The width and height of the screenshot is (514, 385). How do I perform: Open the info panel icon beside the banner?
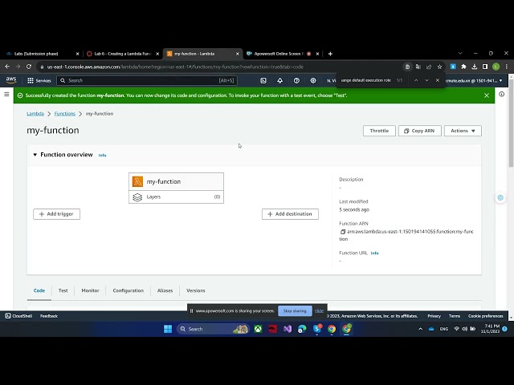501,95
